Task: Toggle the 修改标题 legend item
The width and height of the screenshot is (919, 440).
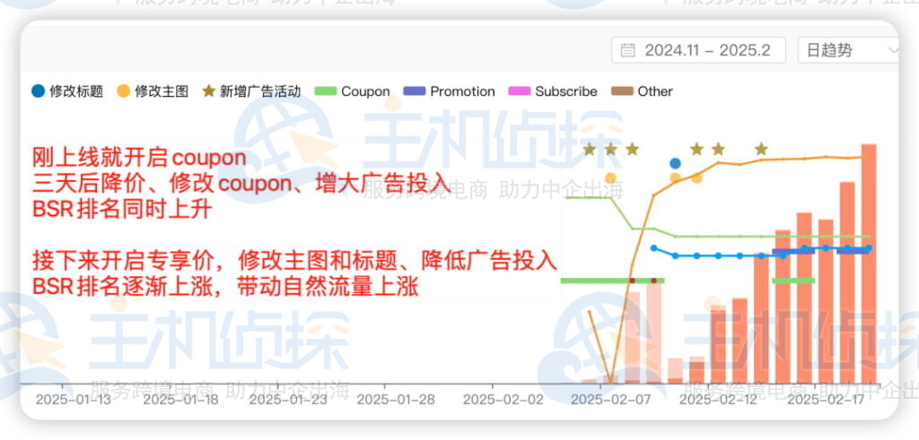Action: [67, 91]
